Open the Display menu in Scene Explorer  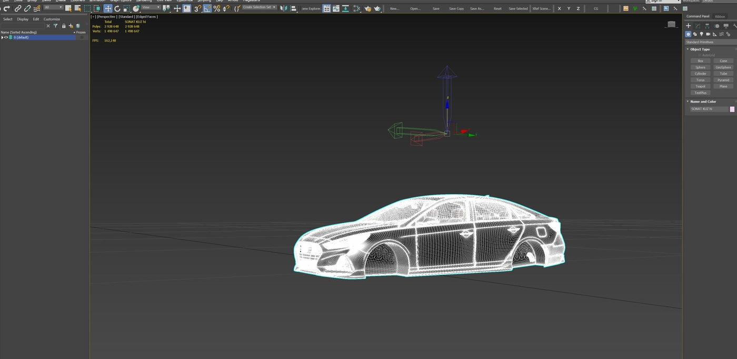23,19
